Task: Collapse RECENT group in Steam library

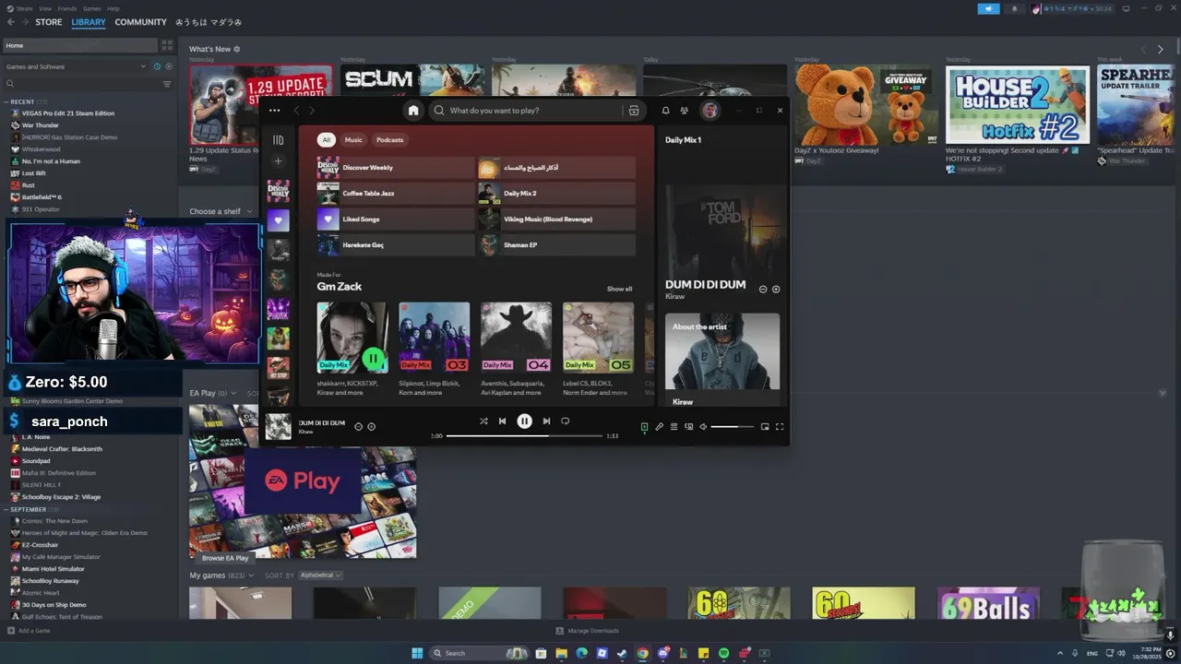Action: pos(6,101)
